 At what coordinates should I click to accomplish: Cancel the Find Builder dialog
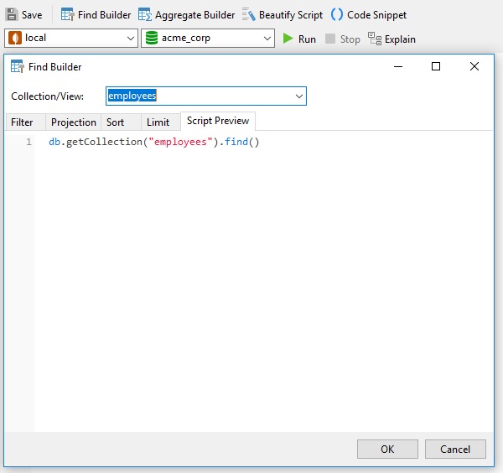pyautogui.click(x=455, y=449)
